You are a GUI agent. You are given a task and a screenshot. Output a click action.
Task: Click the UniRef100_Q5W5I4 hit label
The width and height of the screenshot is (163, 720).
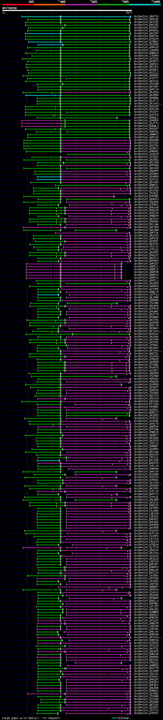pyautogui.click(x=146, y=53)
